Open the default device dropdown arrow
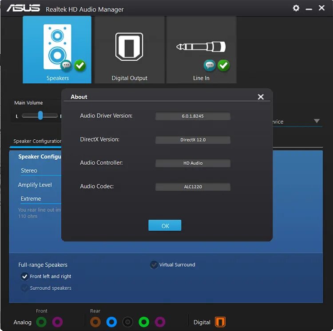333x331 pixels. tap(317, 121)
